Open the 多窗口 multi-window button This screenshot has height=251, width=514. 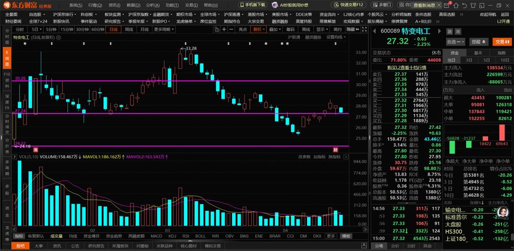click(382, 5)
